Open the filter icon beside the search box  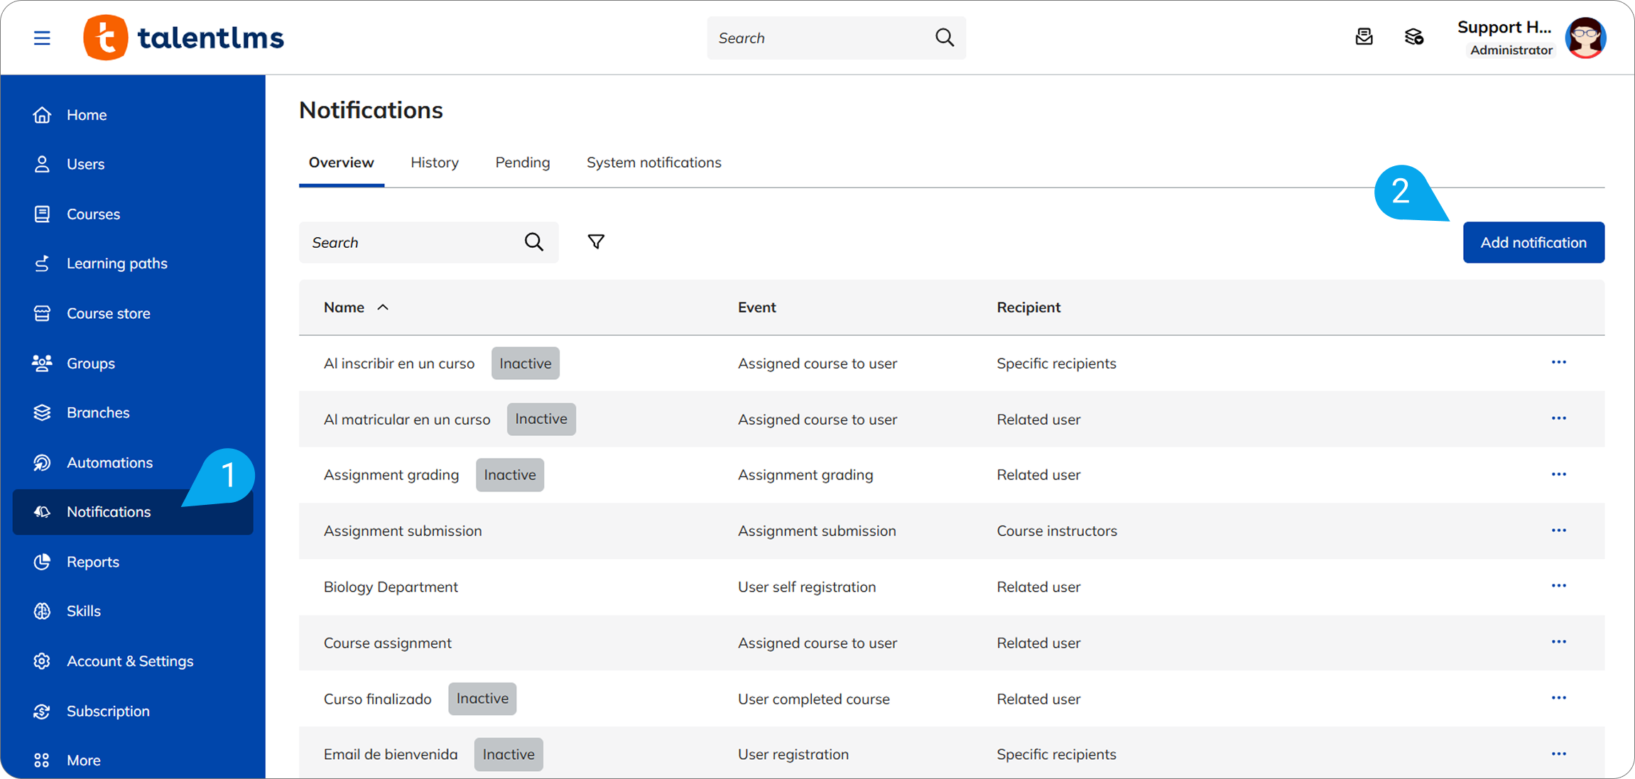[596, 242]
